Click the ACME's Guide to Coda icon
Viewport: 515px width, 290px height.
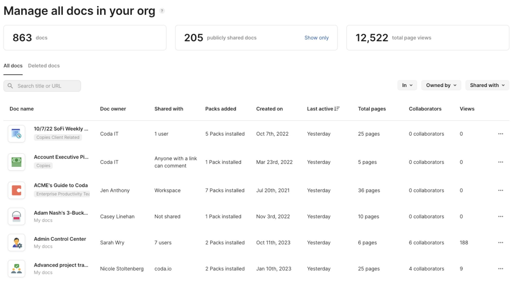tap(16, 190)
